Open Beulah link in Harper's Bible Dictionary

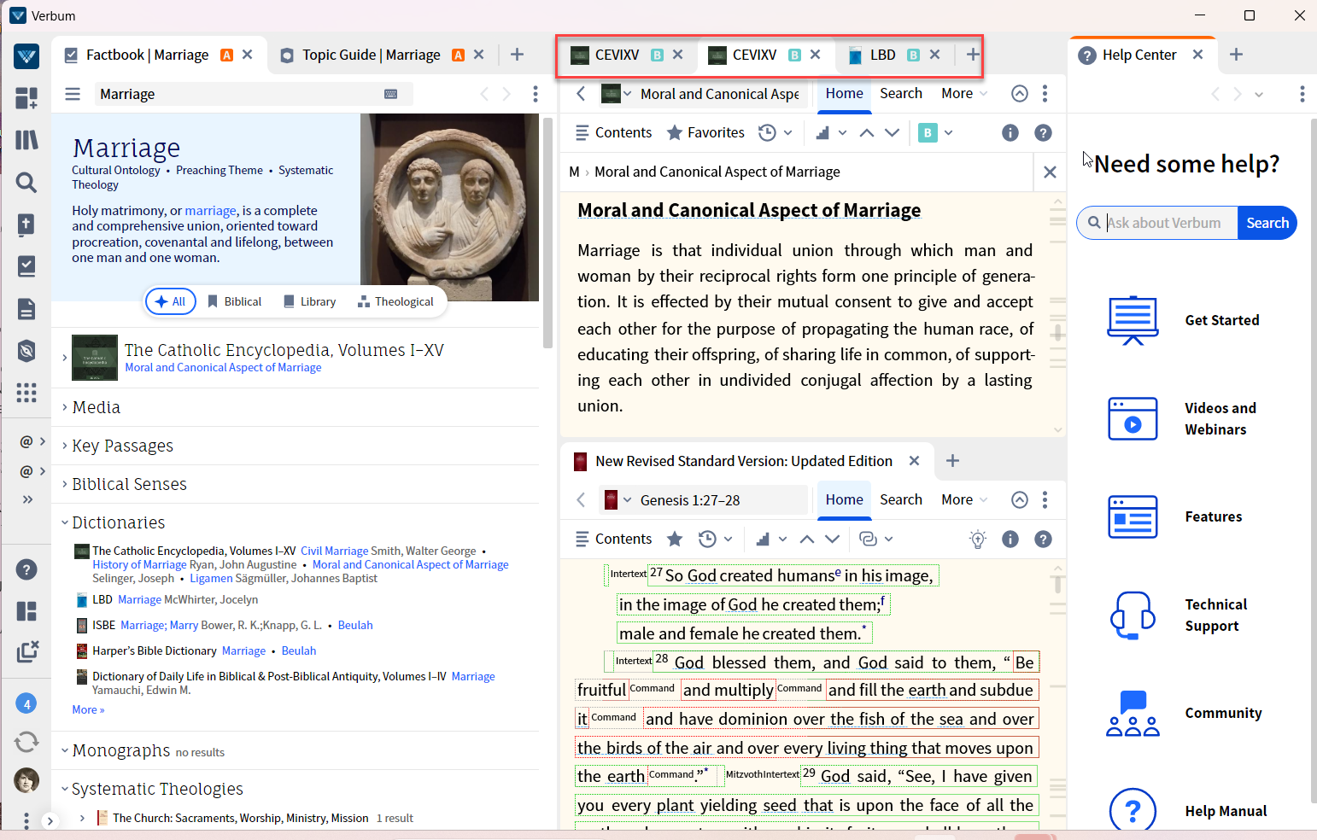[299, 650]
